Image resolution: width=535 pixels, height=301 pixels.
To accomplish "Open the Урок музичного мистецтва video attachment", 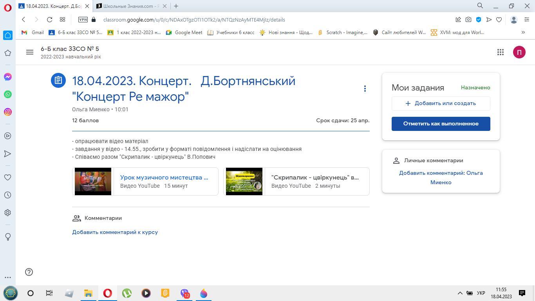I will point(145,181).
